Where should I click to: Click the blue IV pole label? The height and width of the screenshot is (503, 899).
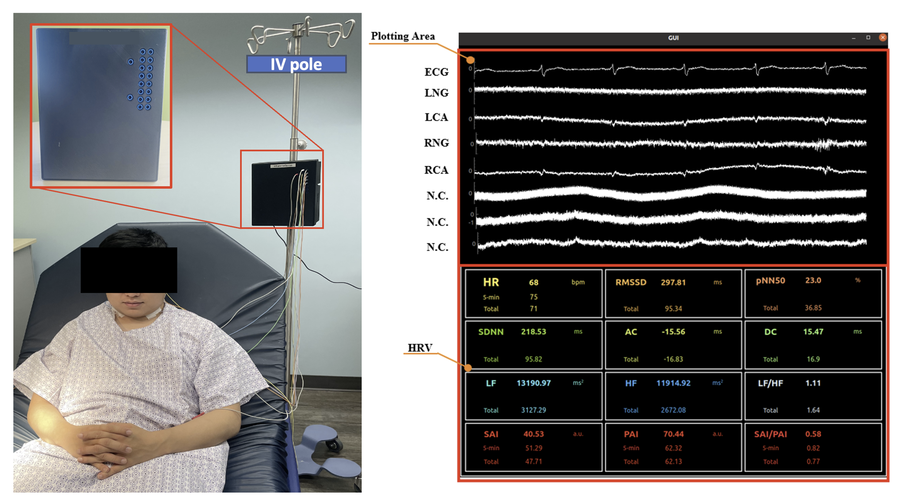(x=296, y=64)
